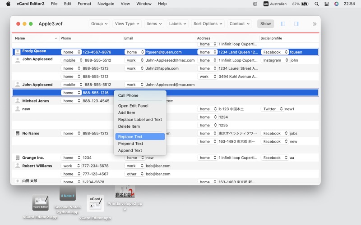
Task: Click the selected phone 888-555-1216
Action: pos(96,93)
